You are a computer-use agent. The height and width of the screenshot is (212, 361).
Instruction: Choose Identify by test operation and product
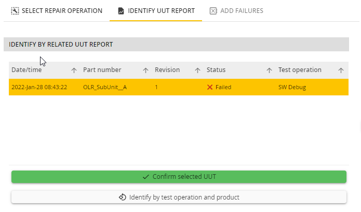[x=179, y=197]
